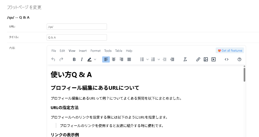Place cursor in heading 使い方Q & A
The width and height of the screenshot is (259, 137).
pos(71,75)
